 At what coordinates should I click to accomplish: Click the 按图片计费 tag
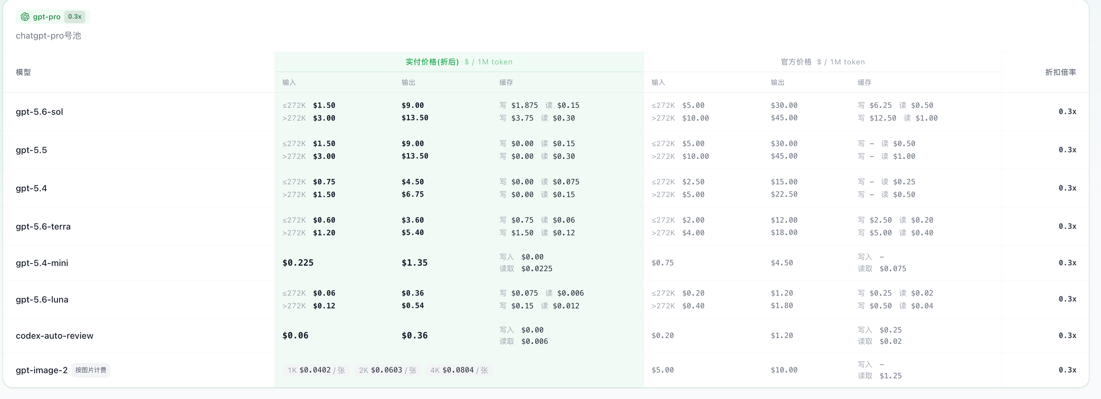(90, 370)
